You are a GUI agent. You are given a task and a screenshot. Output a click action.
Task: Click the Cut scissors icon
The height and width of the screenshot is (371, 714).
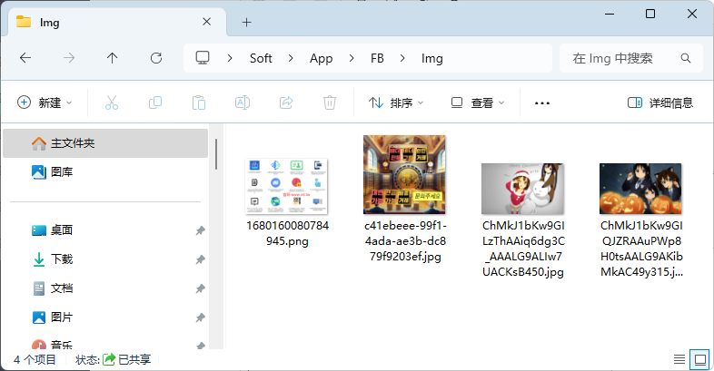pos(112,103)
